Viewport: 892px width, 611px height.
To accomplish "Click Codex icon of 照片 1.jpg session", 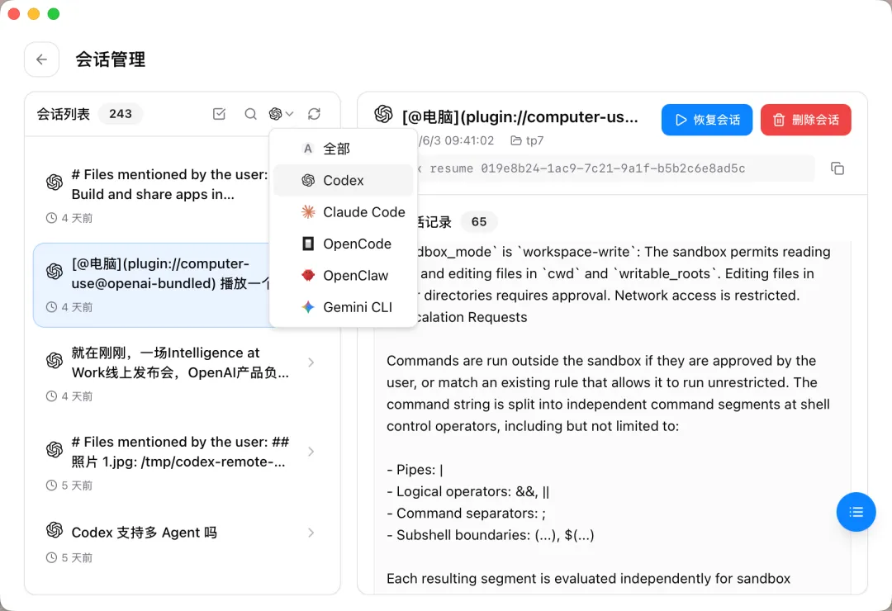I will pos(55,450).
